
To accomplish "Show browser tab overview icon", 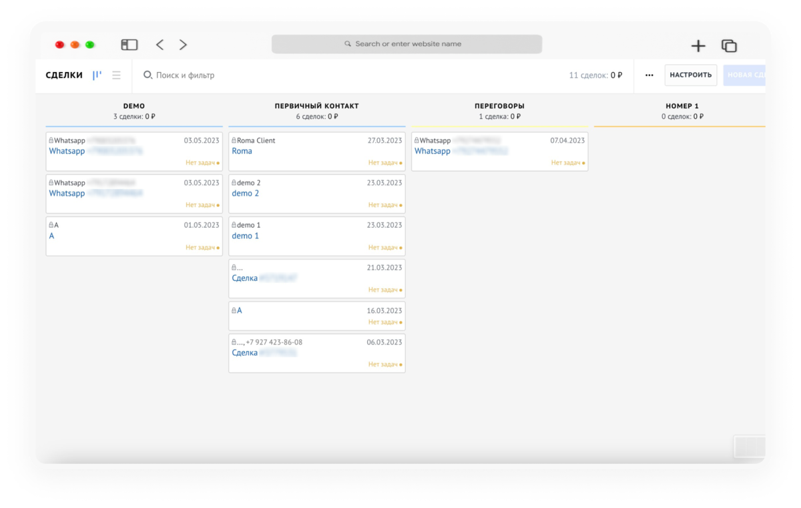I will pos(729,45).
